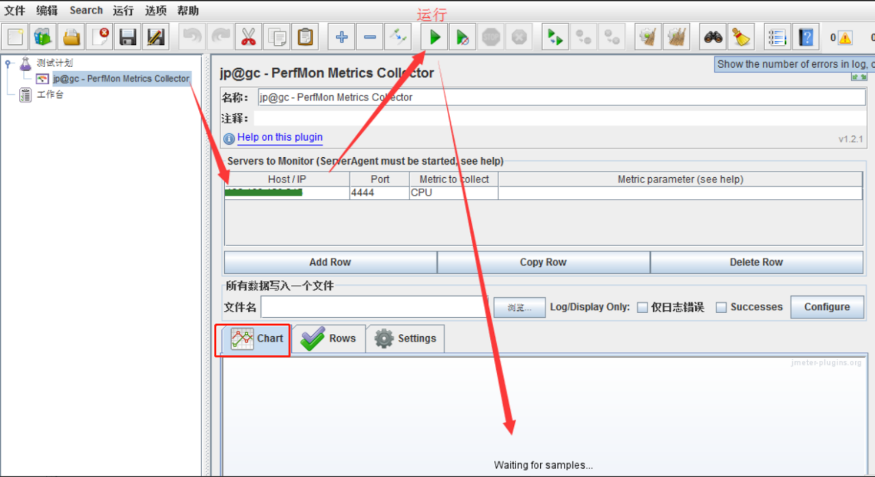Open the 帮助 menu

pyautogui.click(x=187, y=10)
